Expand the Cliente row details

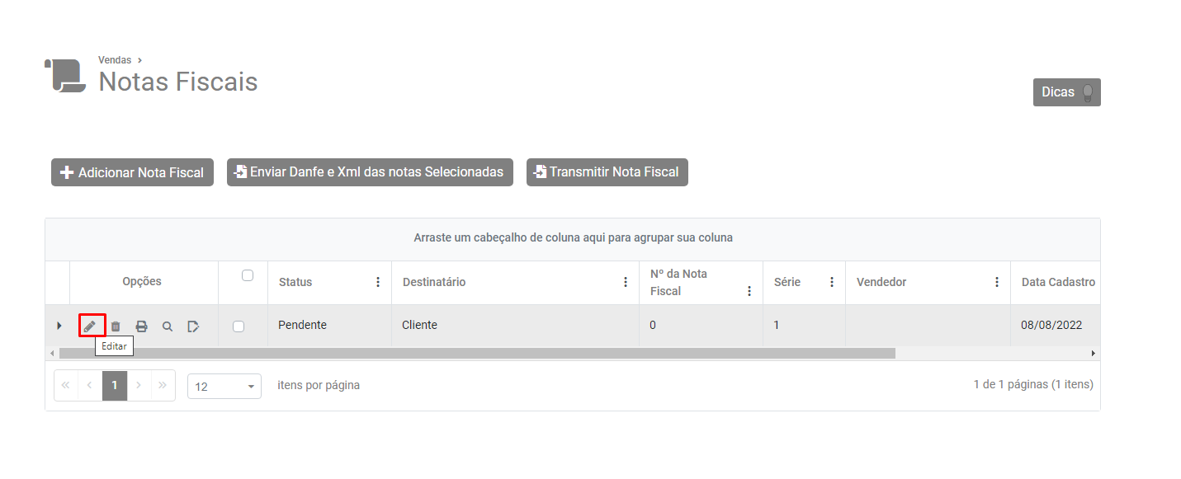pyautogui.click(x=59, y=326)
